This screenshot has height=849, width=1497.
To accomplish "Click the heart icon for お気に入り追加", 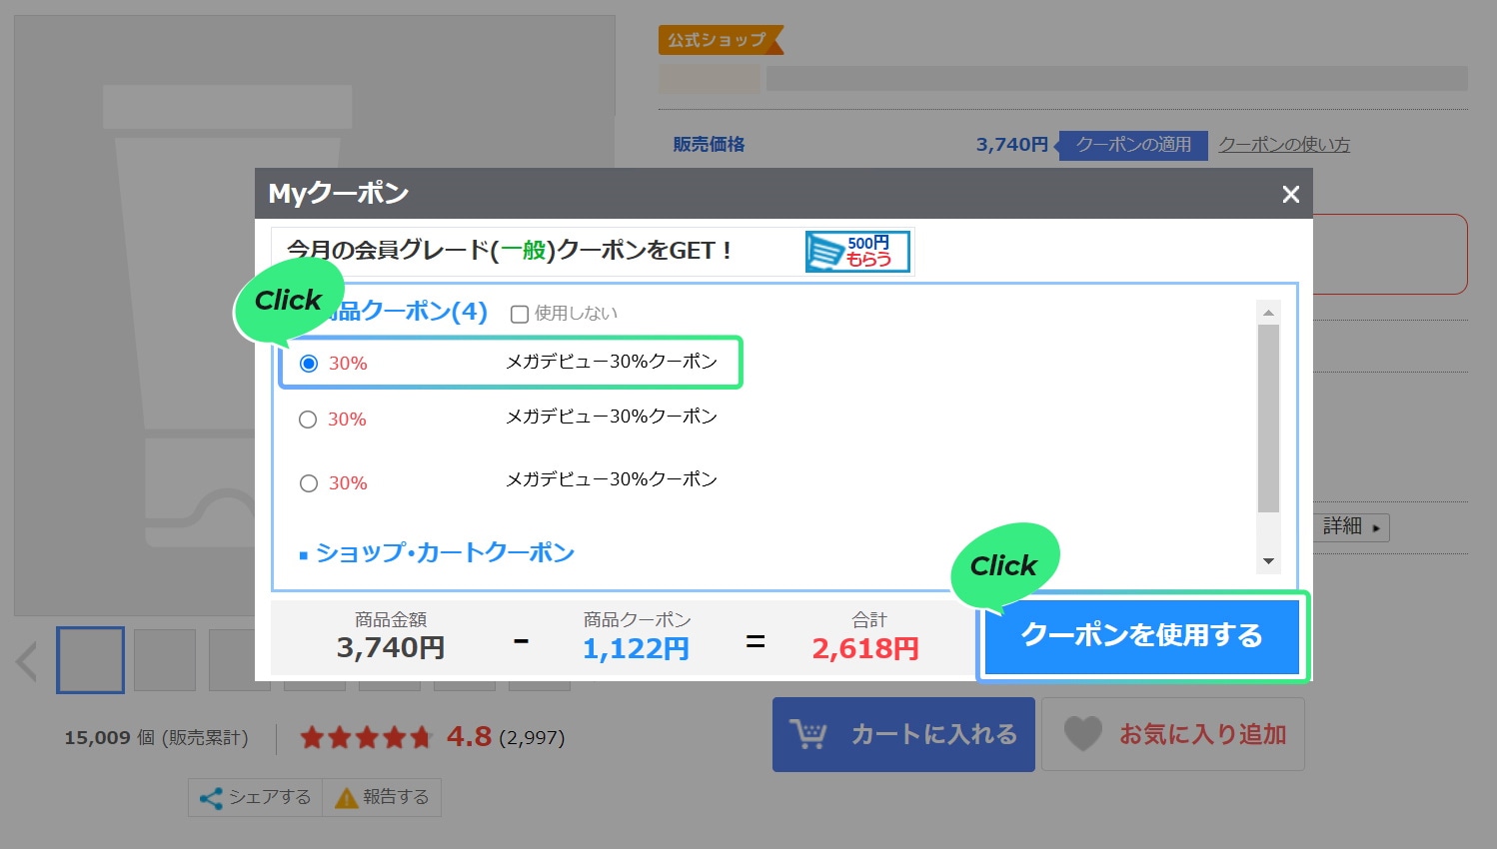I will (x=1082, y=734).
